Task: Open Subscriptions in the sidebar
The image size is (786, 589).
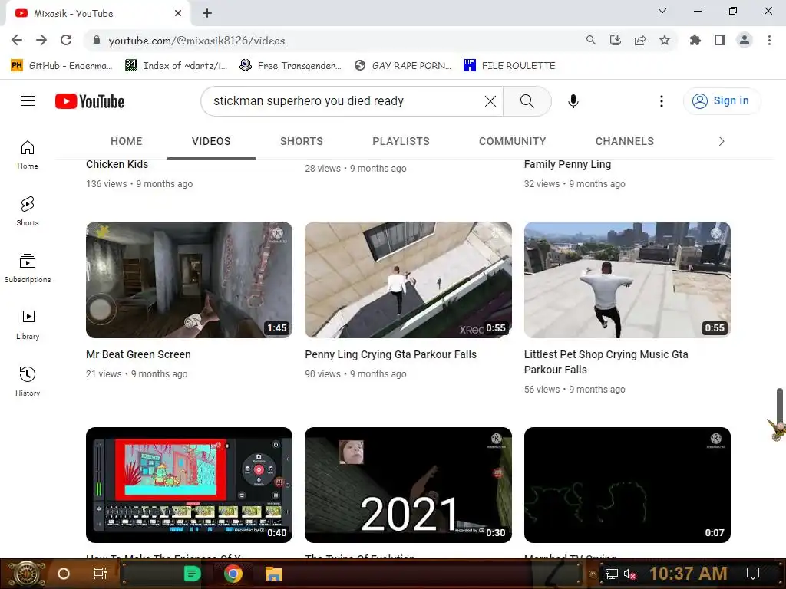Action: click(x=28, y=268)
